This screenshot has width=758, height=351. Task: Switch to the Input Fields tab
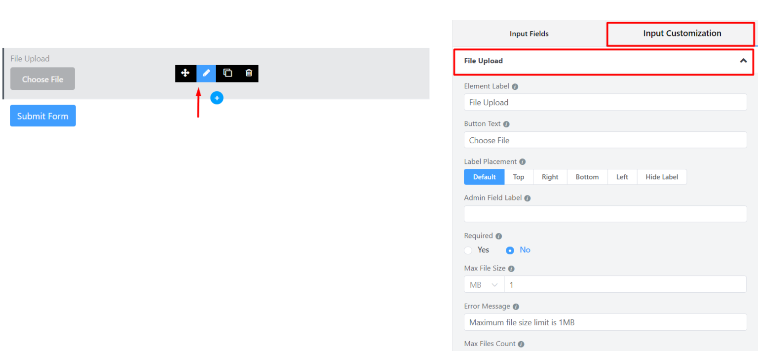529,34
